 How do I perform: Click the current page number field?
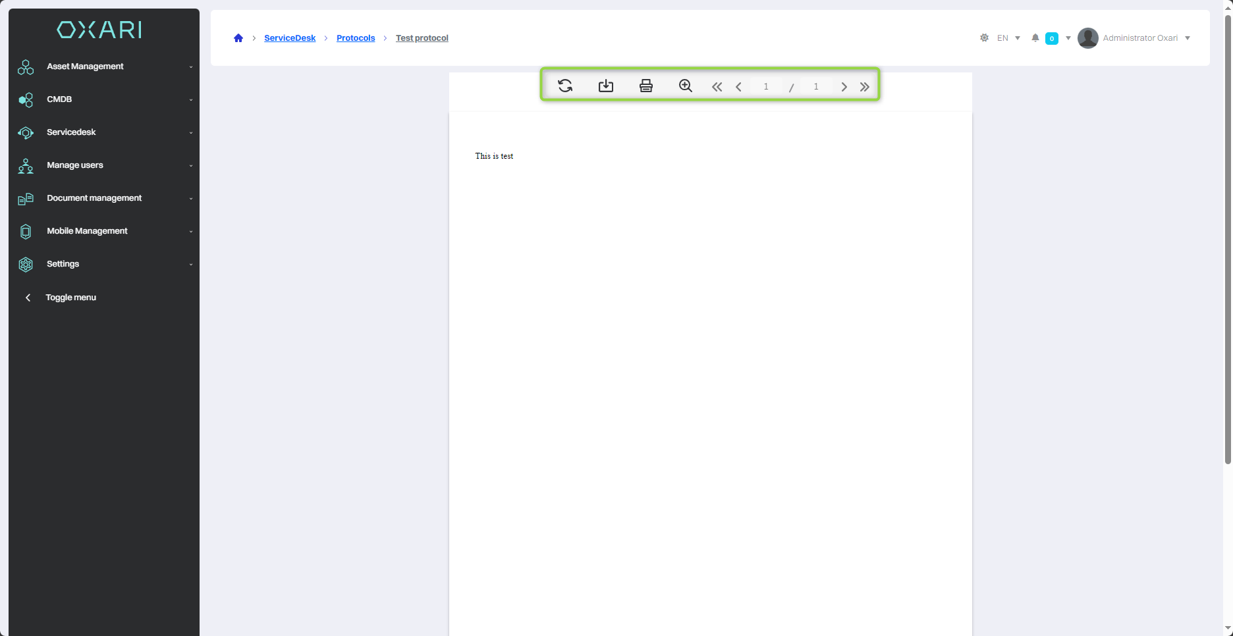coord(766,87)
